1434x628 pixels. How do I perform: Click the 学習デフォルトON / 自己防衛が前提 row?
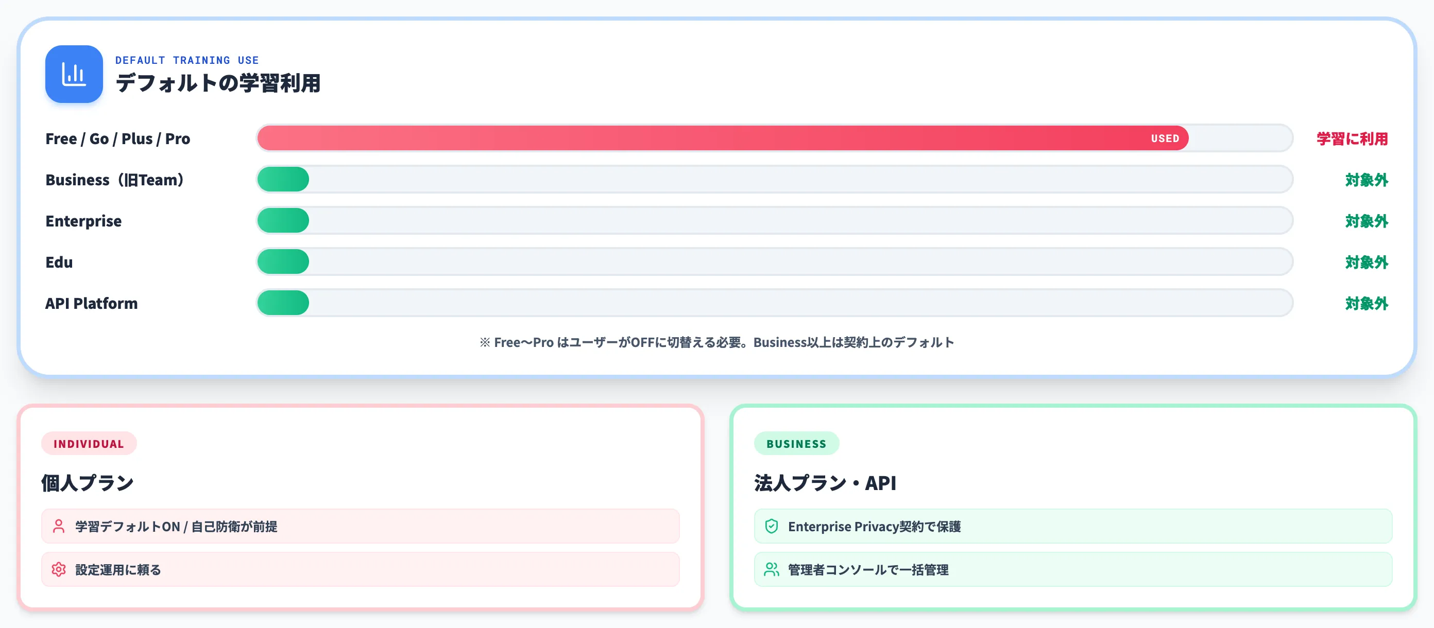pos(361,526)
